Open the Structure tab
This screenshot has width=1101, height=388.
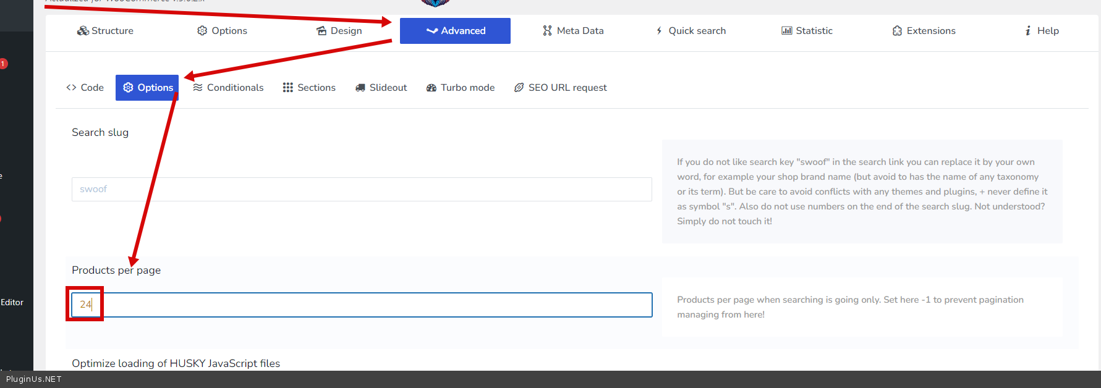105,31
